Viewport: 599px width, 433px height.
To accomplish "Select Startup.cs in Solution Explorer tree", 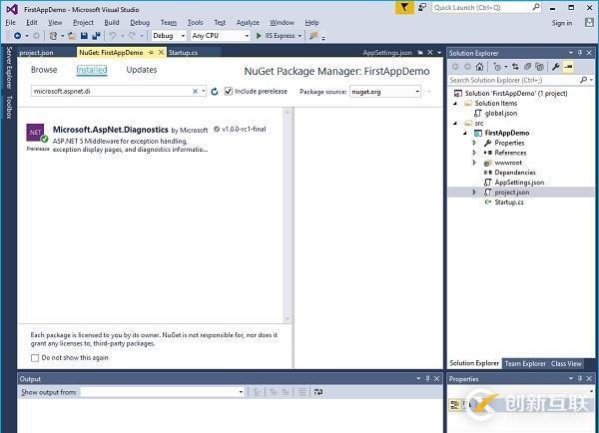I will (509, 203).
